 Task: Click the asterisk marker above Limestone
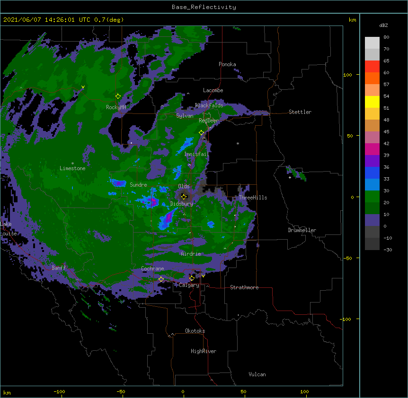[72, 164]
